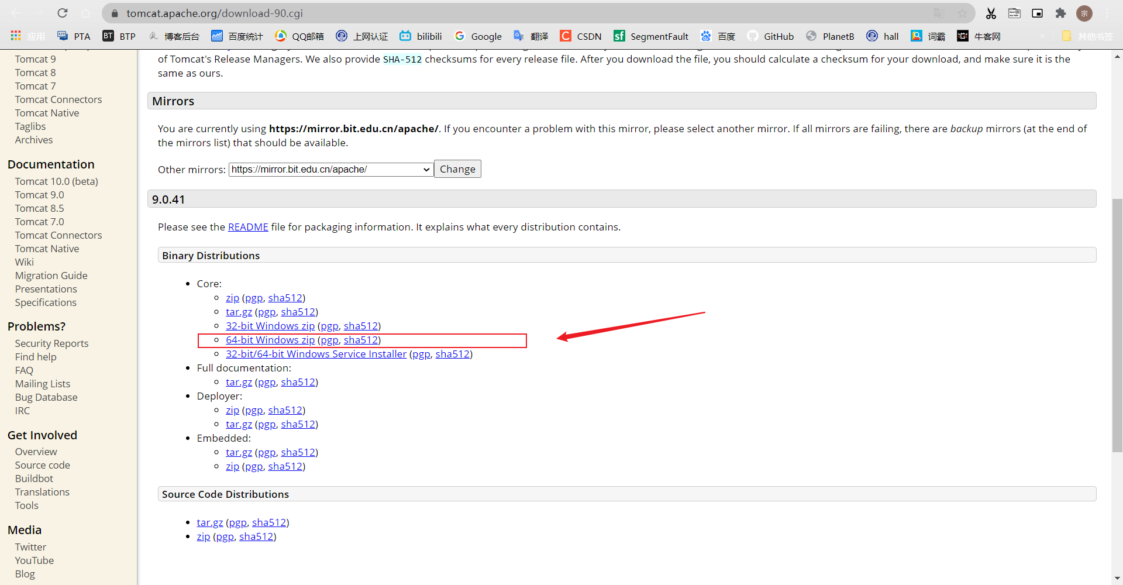Screen dimensions: 1123x585
Task: Open the CSDN bookmark
Action: (581, 36)
